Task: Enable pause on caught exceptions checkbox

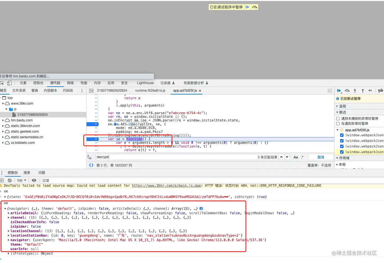Action: pos(338,124)
